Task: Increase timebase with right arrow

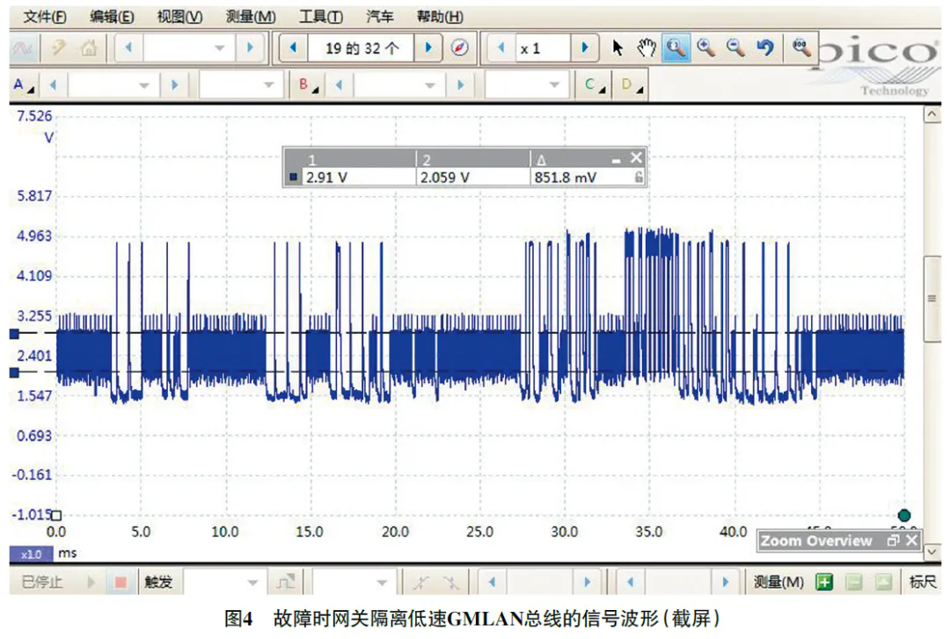Action: (x=250, y=47)
